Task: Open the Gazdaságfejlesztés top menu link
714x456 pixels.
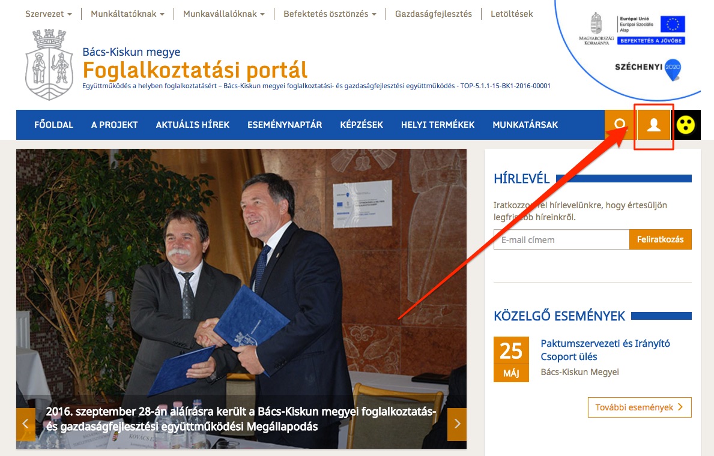Action: click(x=434, y=14)
